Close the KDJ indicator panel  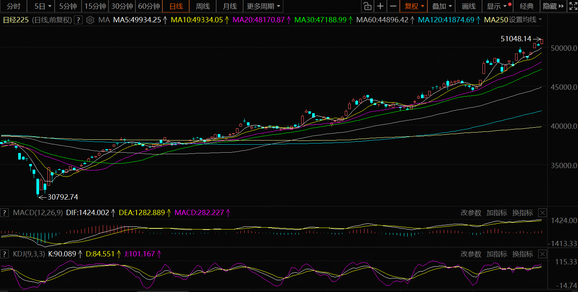543,254
